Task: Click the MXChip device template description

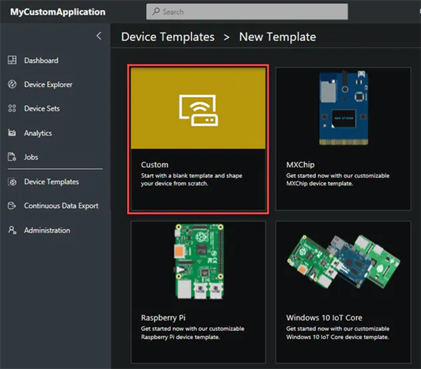Action: [337, 179]
